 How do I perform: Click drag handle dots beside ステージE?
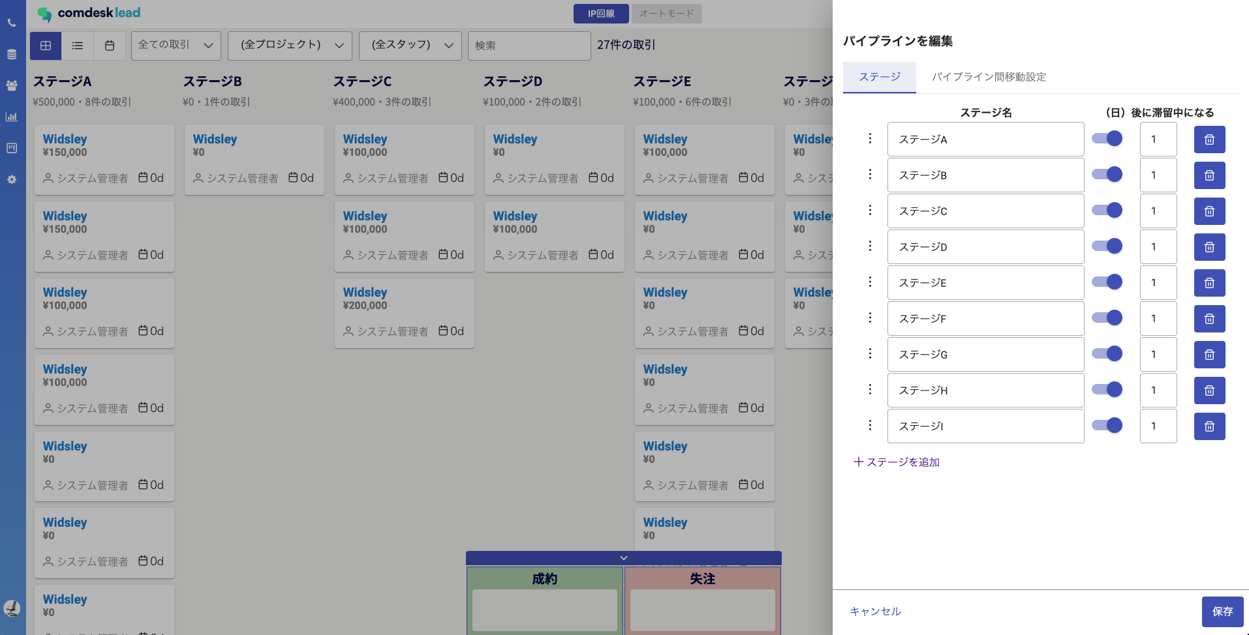(870, 282)
